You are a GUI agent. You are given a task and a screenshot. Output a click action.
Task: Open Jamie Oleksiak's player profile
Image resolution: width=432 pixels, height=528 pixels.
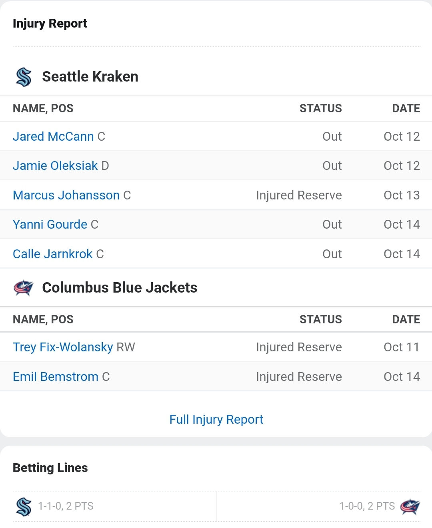coord(55,165)
